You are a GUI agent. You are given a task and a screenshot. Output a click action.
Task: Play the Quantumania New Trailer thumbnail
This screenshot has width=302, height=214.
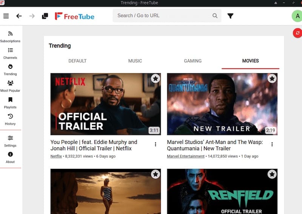coord(222,104)
